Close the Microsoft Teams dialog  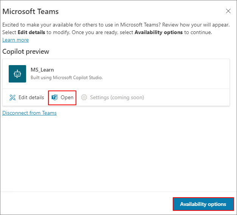pyautogui.click(x=228, y=11)
